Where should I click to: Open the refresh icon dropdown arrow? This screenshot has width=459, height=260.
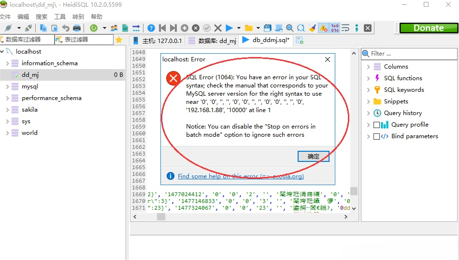(104, 28)
